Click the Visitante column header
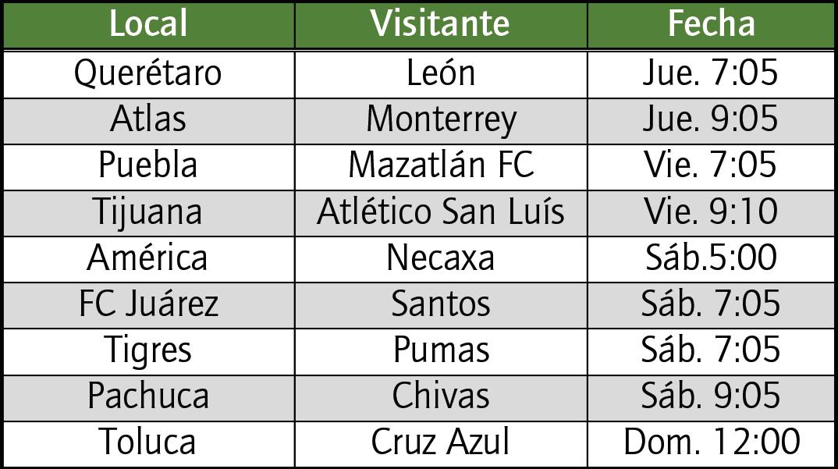The width and height of the screenshot is (838, 469). pos(441,25)
